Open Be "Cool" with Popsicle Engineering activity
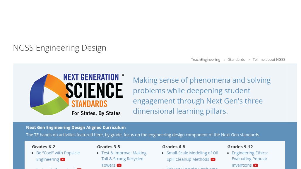 pos(58,156)
